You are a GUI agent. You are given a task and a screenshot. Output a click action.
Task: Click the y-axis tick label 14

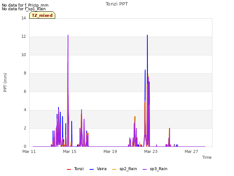point(23,18)
